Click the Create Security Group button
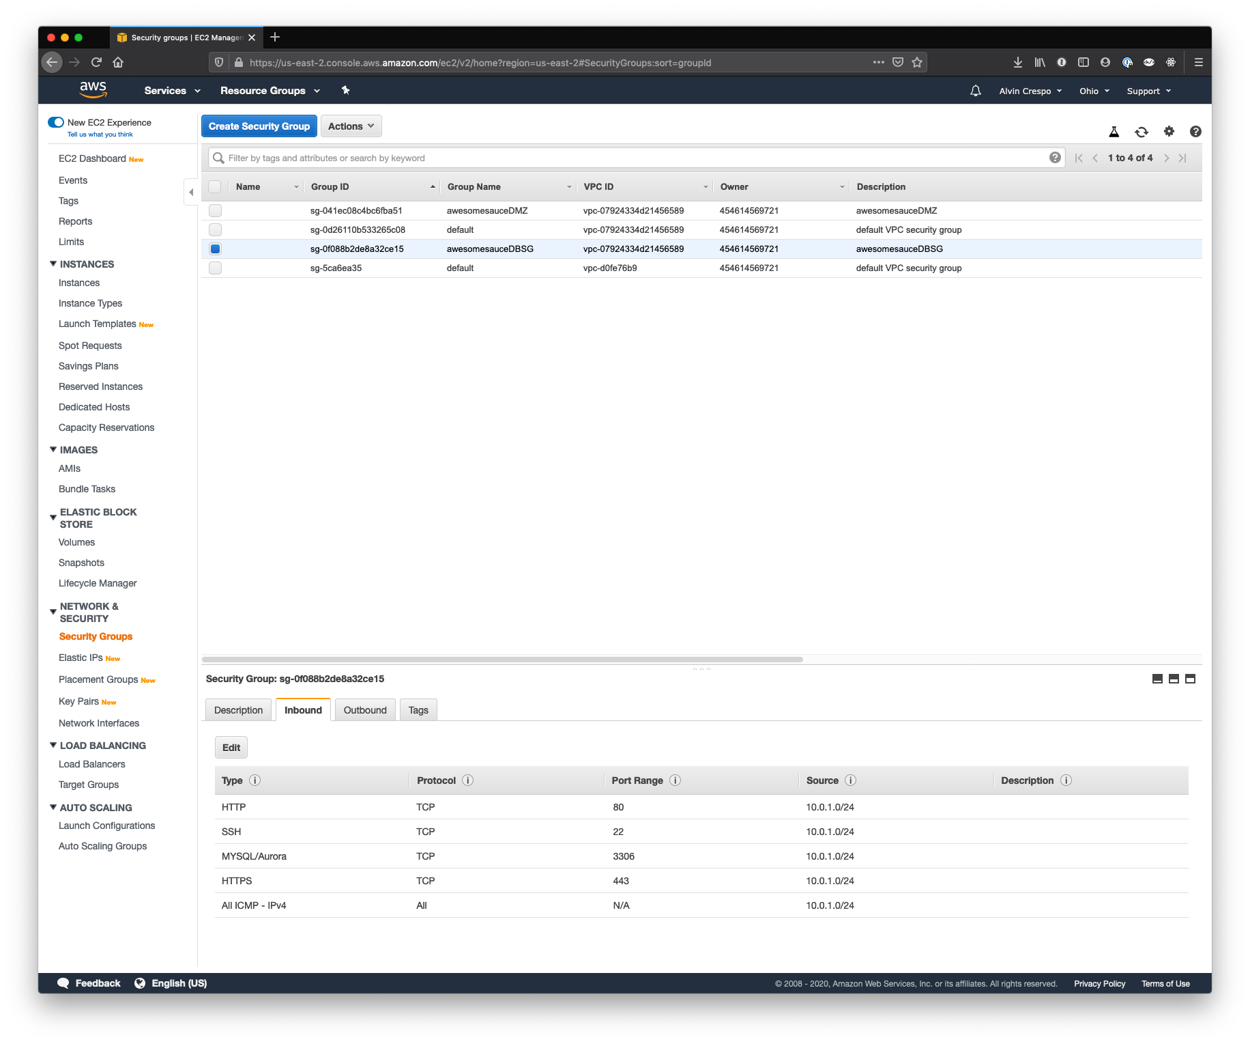The image size is (1250, 1044). click(259, 126)
